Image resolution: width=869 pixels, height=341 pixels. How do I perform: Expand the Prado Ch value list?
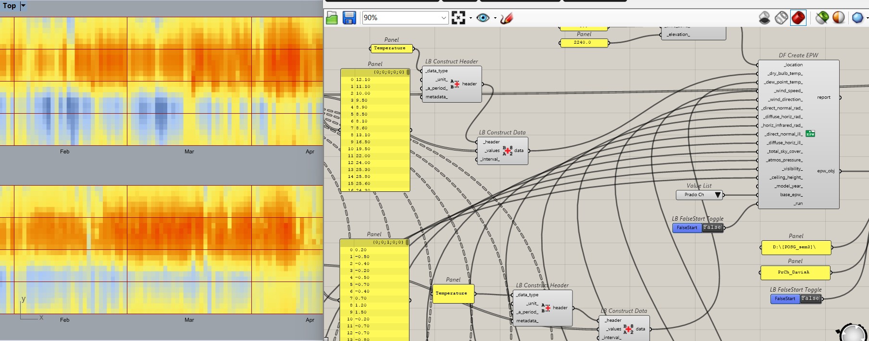pos(718,195)
